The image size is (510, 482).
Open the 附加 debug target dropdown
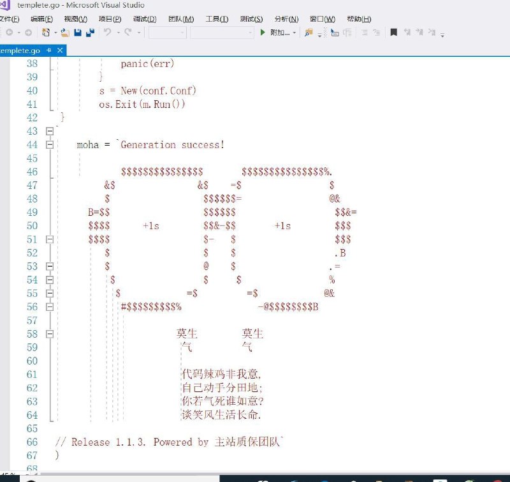295,33
